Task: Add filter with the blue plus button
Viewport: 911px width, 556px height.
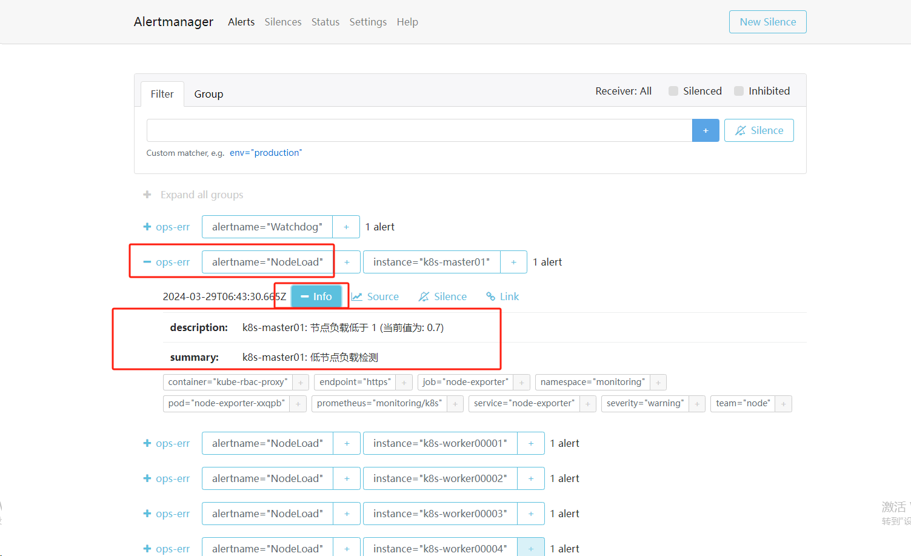Action: (x=706, y=130)
